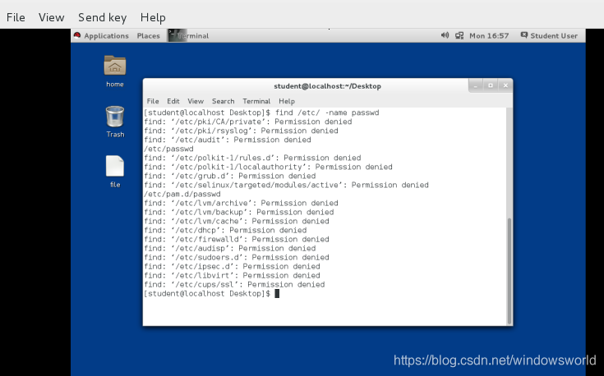This screenshot has width=604, height=376.
Task: Click the '/etc/audisp' permission denied line
Action: [230, 248]
